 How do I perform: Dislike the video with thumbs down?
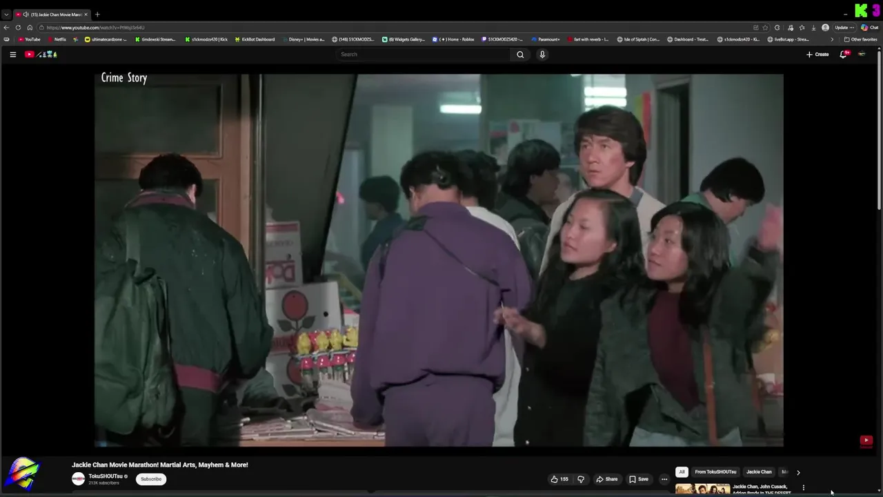tap(581, 479)
